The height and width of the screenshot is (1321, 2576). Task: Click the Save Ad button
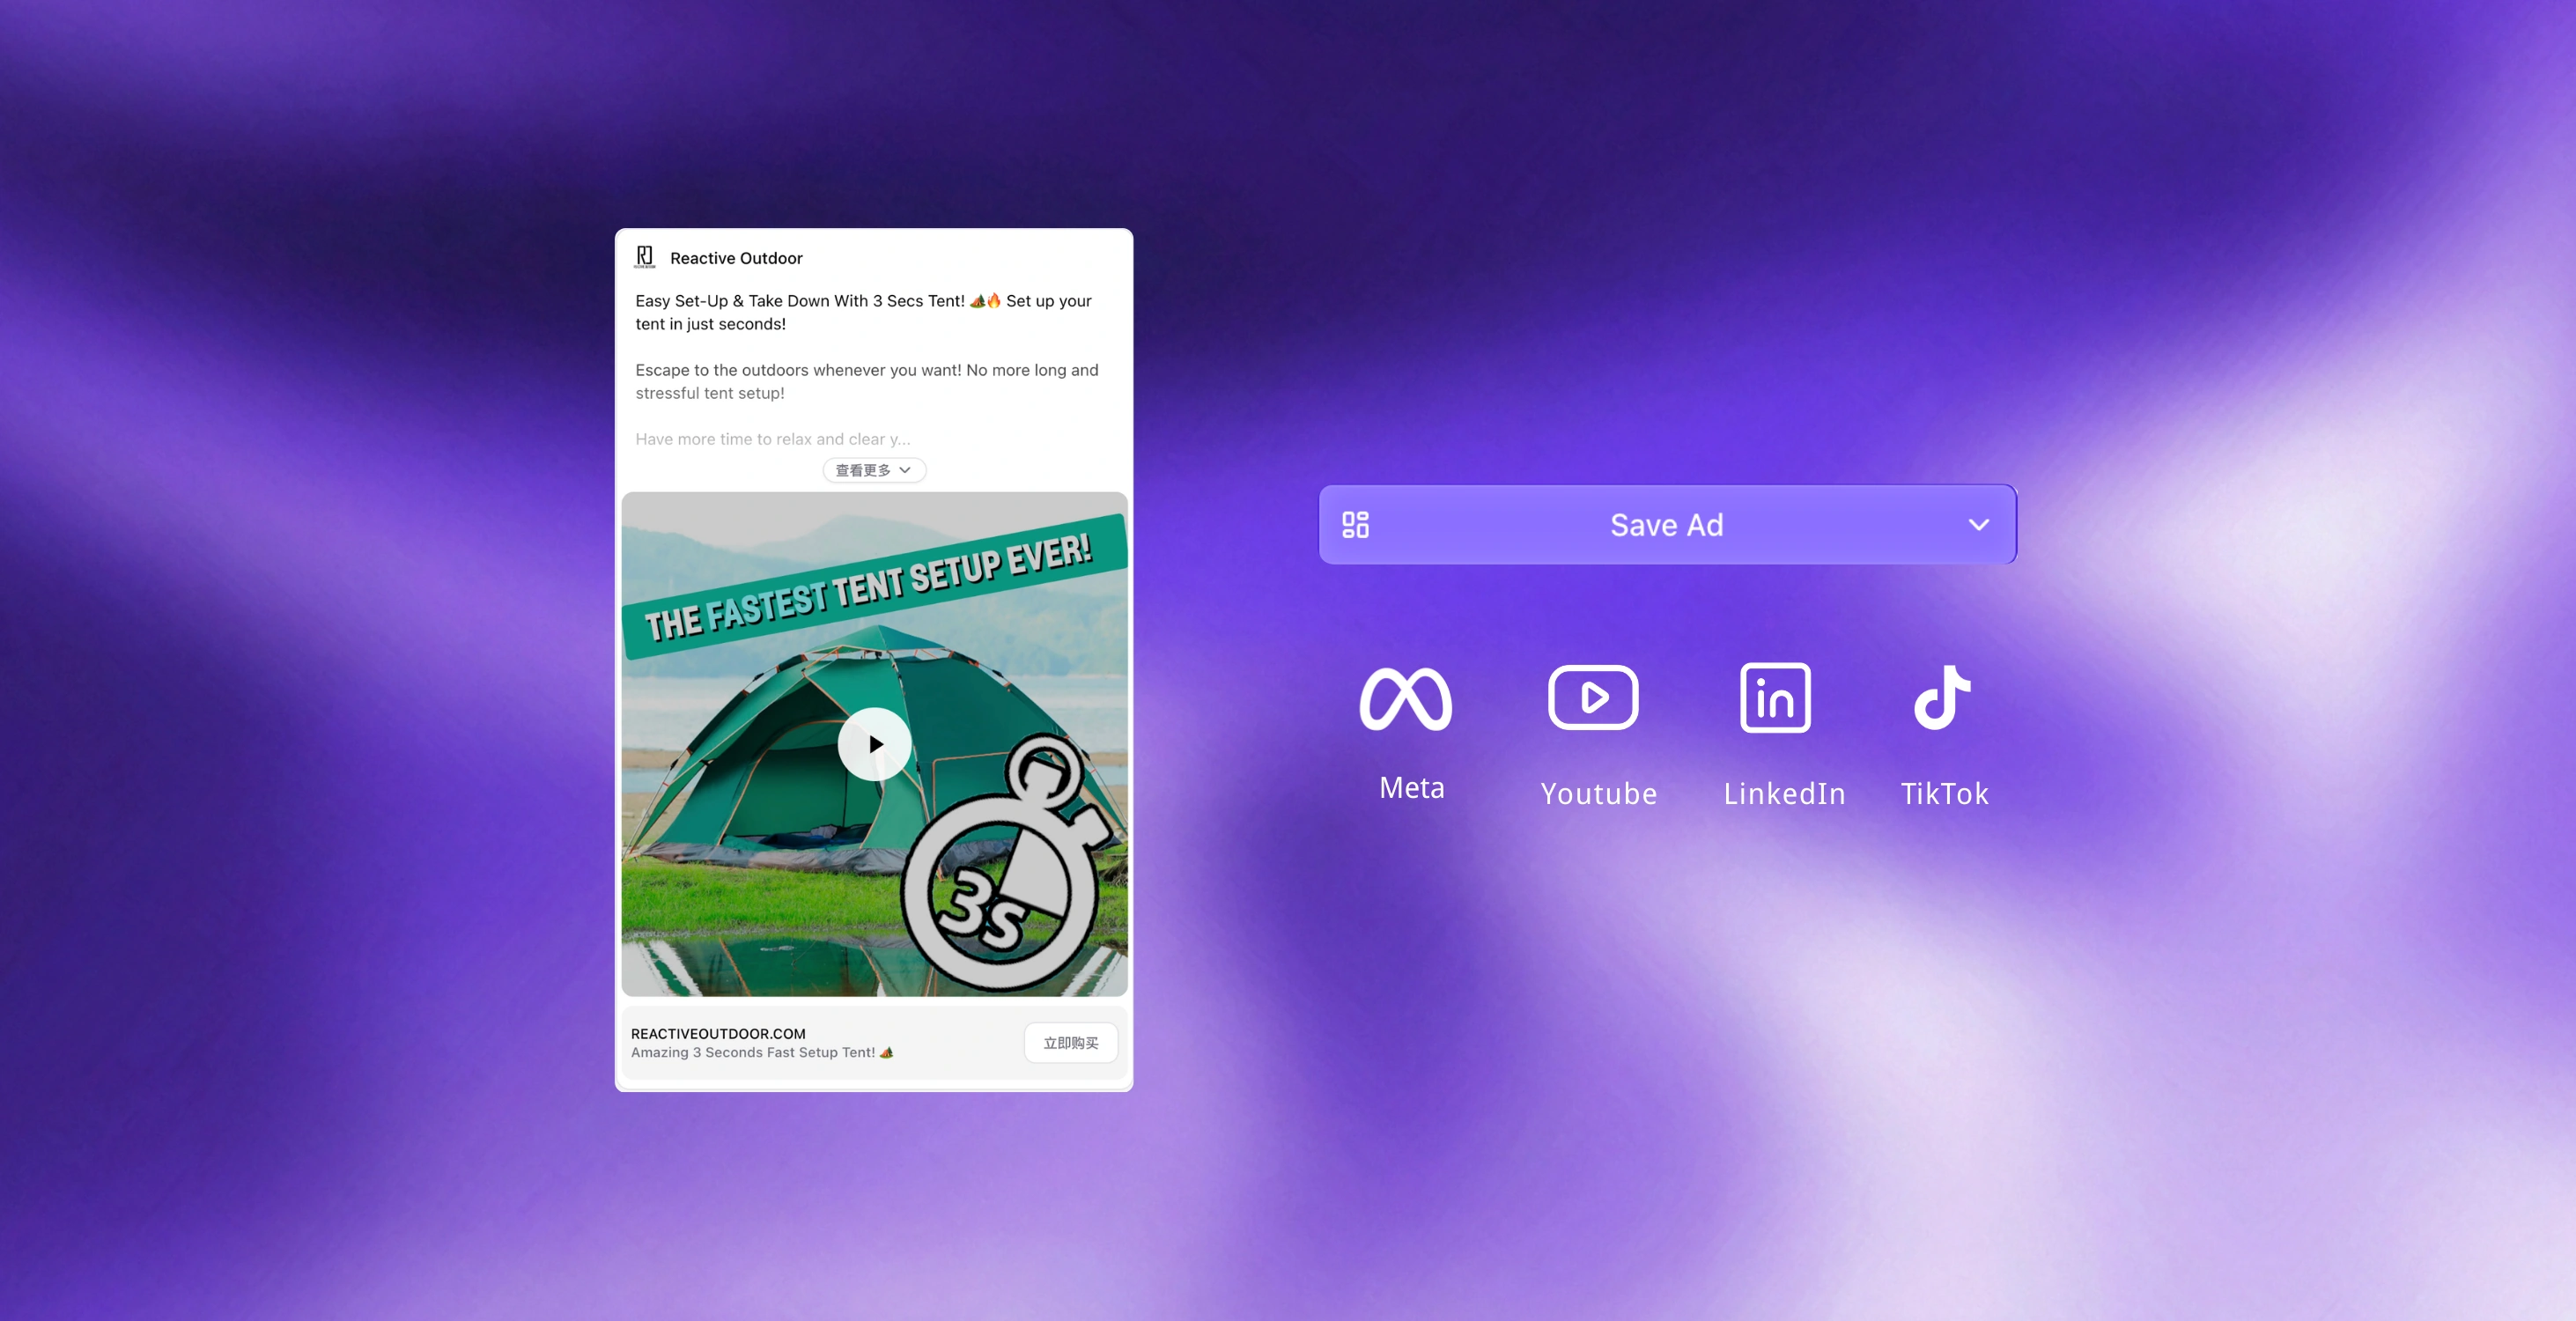pos(1666,524)
